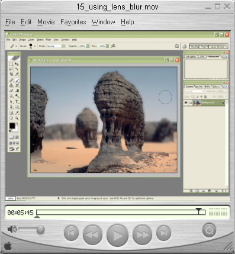Toggle lock position in Layers panel

pyautogui.click(x=201, y=97)
